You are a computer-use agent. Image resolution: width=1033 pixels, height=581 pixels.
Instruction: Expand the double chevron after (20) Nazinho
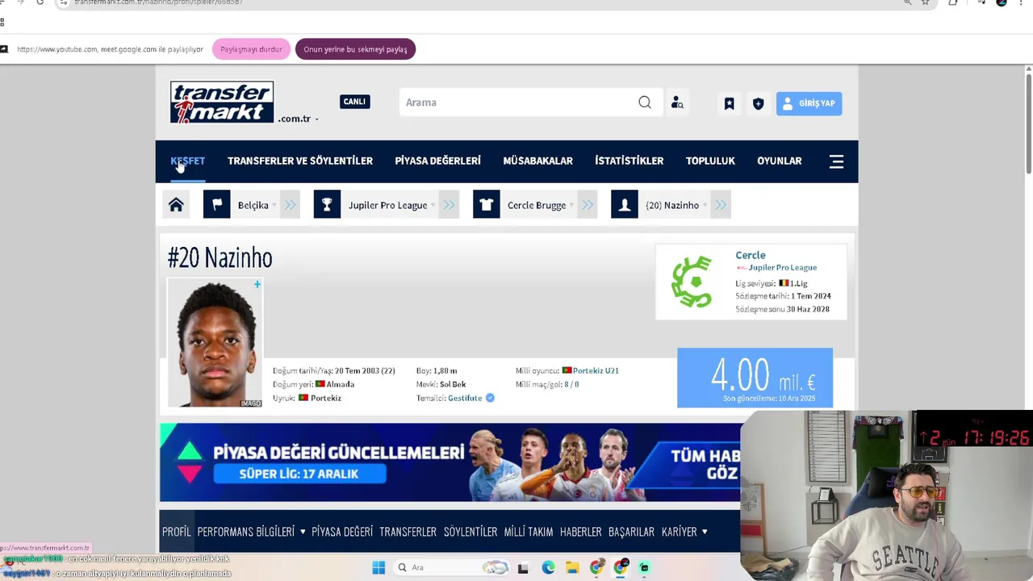(x=721, y=205)
